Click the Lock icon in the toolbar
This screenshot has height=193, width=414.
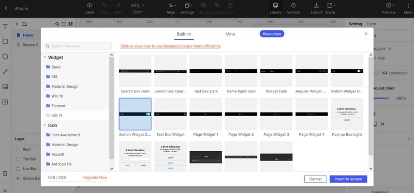click(230, 6)
